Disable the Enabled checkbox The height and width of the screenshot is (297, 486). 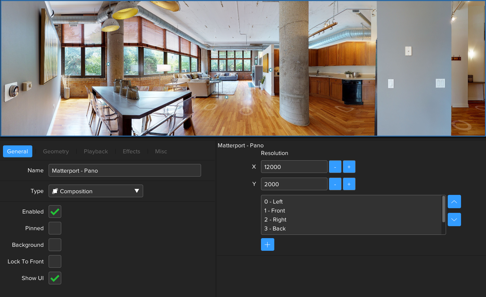tap(55, 212)
